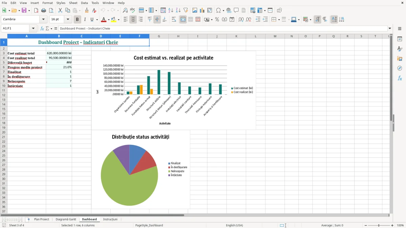Clear direct formatting icon

pos(94,10)
